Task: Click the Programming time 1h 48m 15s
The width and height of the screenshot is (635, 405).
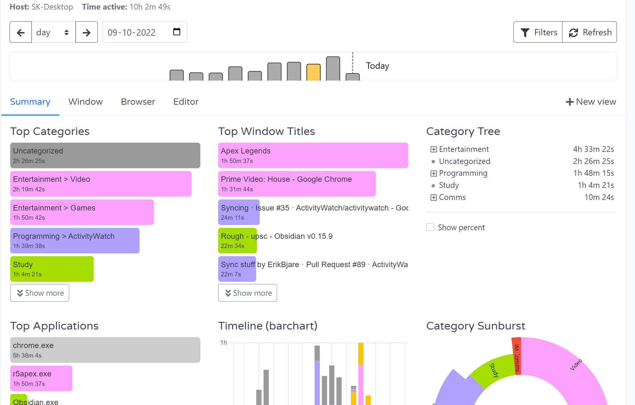Action: click(594, 173)
